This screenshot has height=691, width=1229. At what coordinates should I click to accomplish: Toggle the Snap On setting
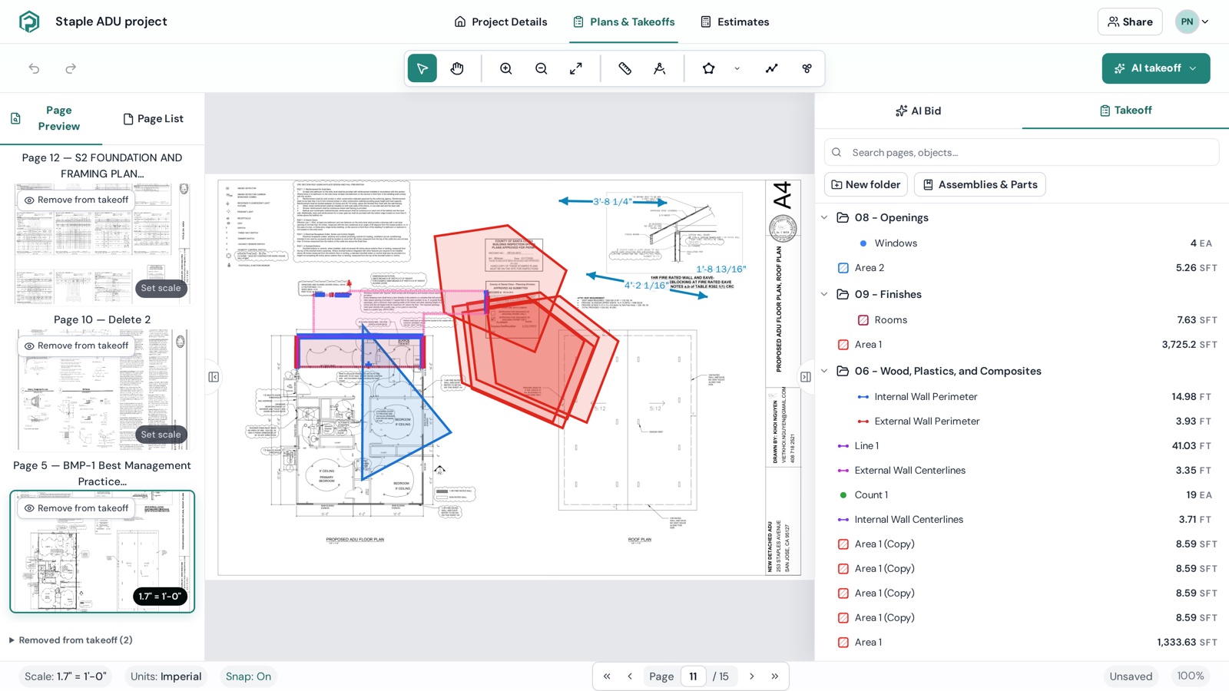pyautogui.click(x=248, y=676)
